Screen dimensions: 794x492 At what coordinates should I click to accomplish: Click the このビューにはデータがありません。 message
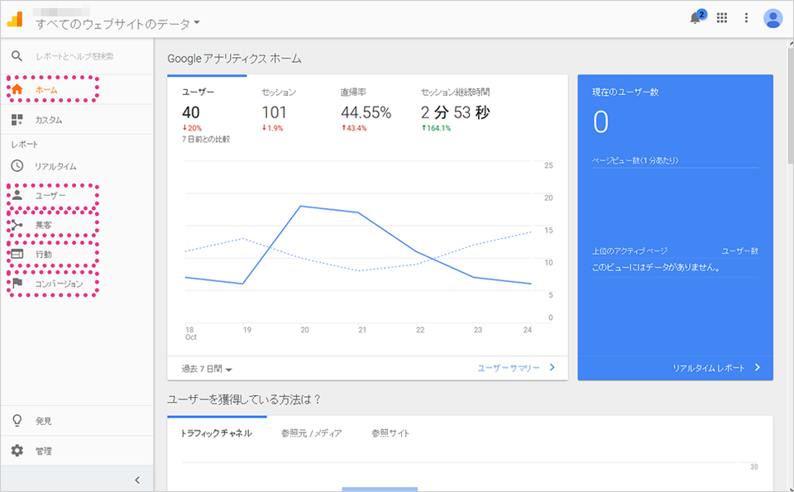656,267
